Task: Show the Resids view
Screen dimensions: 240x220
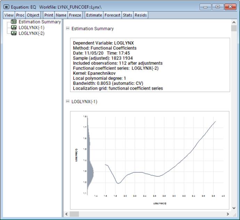Action: 141,15
